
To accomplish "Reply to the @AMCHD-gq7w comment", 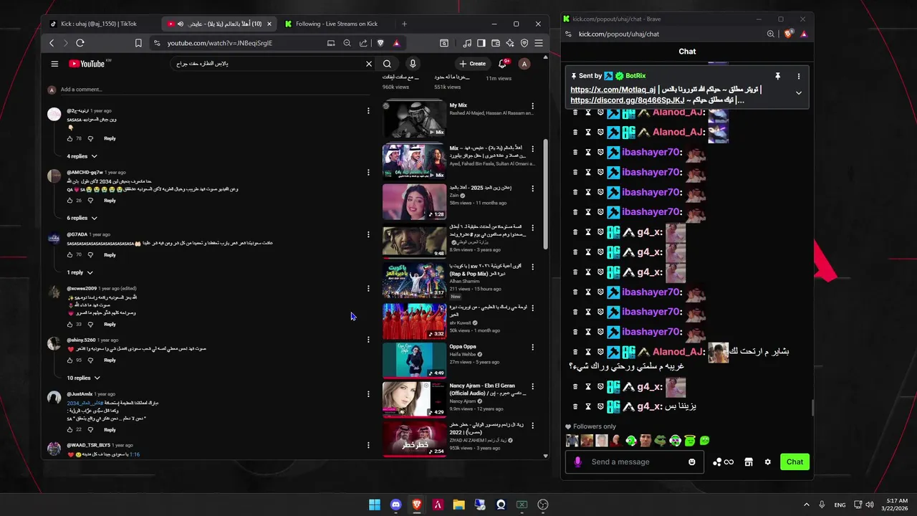I will (110, 200).
